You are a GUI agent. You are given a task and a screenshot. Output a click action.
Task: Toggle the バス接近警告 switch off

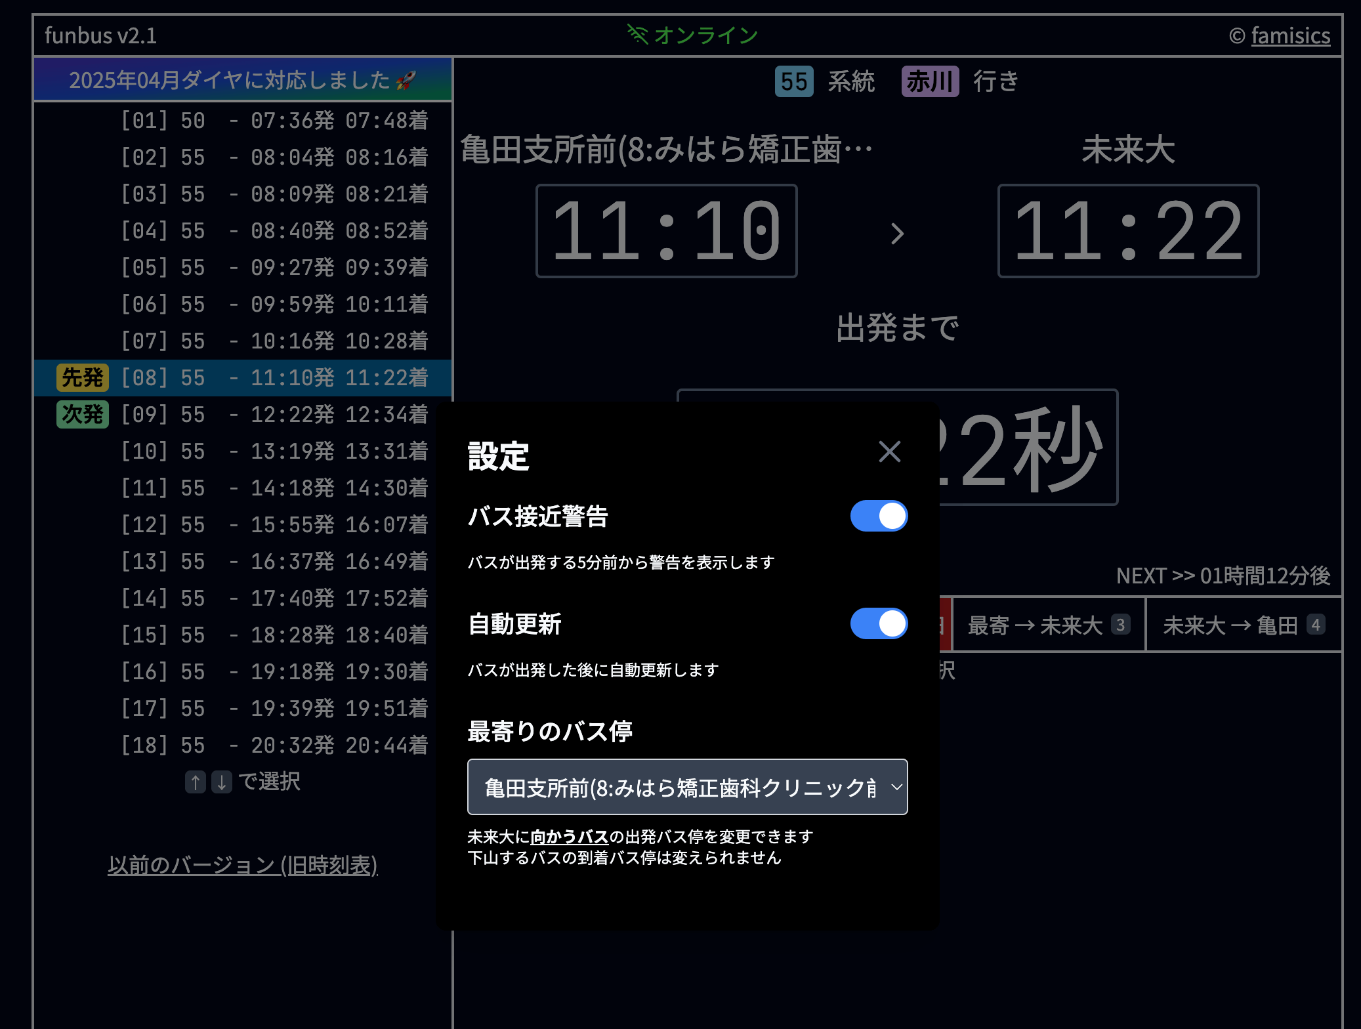click(x=878, y=516)
